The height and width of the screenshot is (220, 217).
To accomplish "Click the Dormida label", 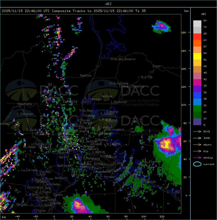I will point(150,182).
